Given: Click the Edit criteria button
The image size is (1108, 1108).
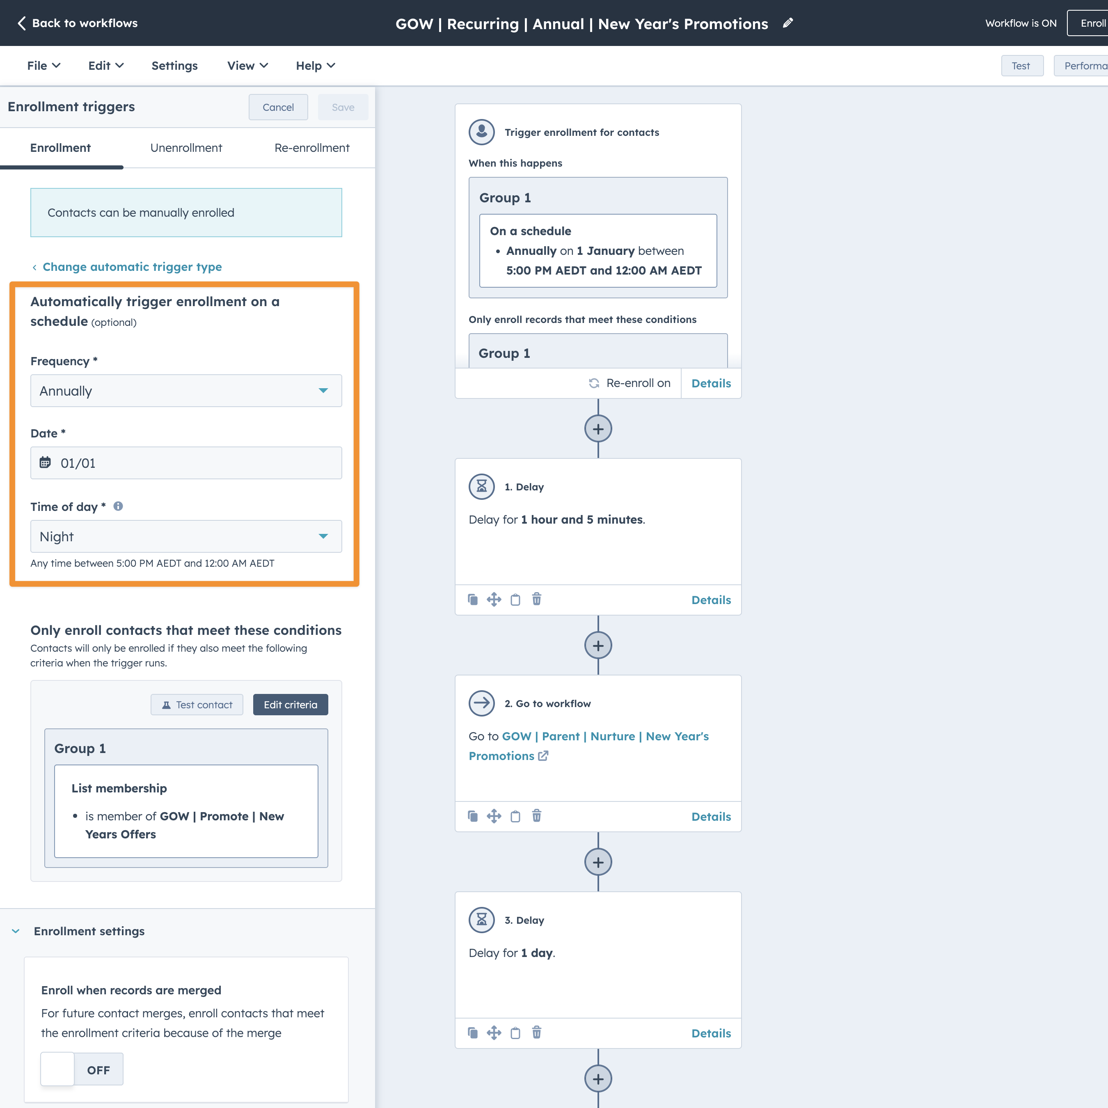Looking at the screenshot, I should point(290,704).
